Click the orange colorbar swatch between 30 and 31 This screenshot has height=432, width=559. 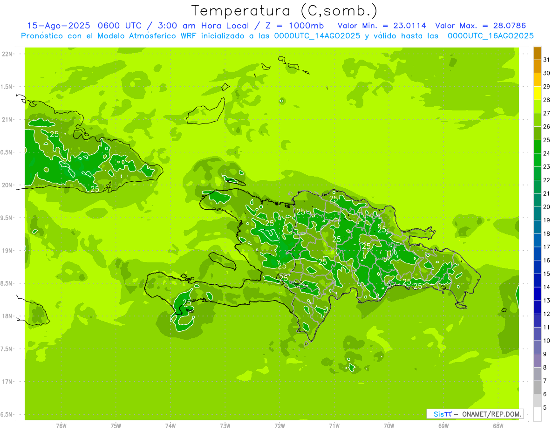pos(537,67)
